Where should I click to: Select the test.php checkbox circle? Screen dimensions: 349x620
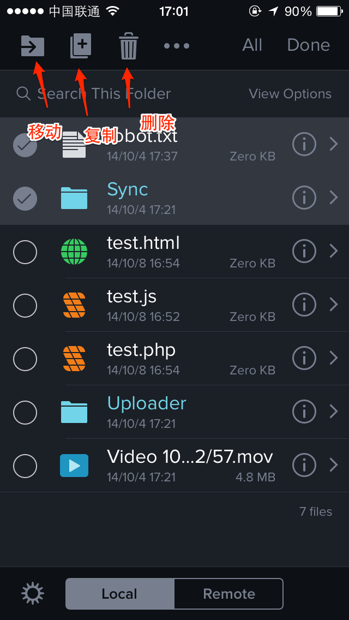point(25,359)
